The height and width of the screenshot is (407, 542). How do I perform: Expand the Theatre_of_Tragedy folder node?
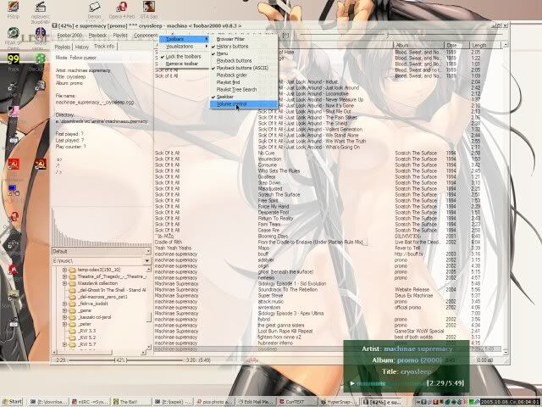click(64, 276)
